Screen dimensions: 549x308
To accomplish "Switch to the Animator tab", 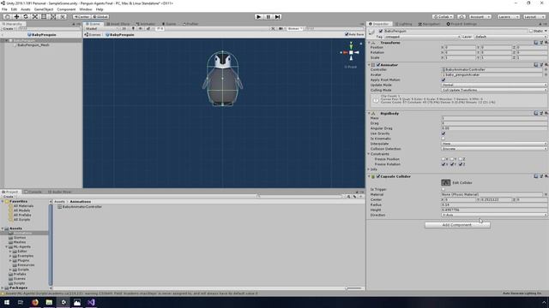I will [146, 24].
